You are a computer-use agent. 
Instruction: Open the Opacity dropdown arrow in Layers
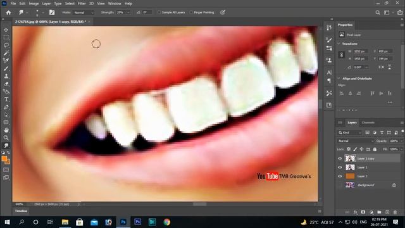(401, 141)
